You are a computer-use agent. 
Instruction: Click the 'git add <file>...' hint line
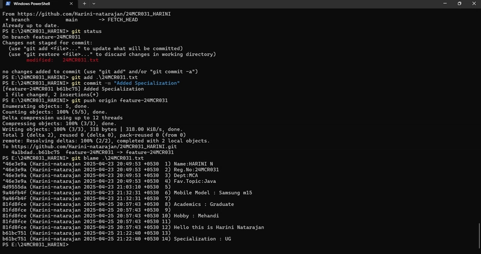coord(96,49)
